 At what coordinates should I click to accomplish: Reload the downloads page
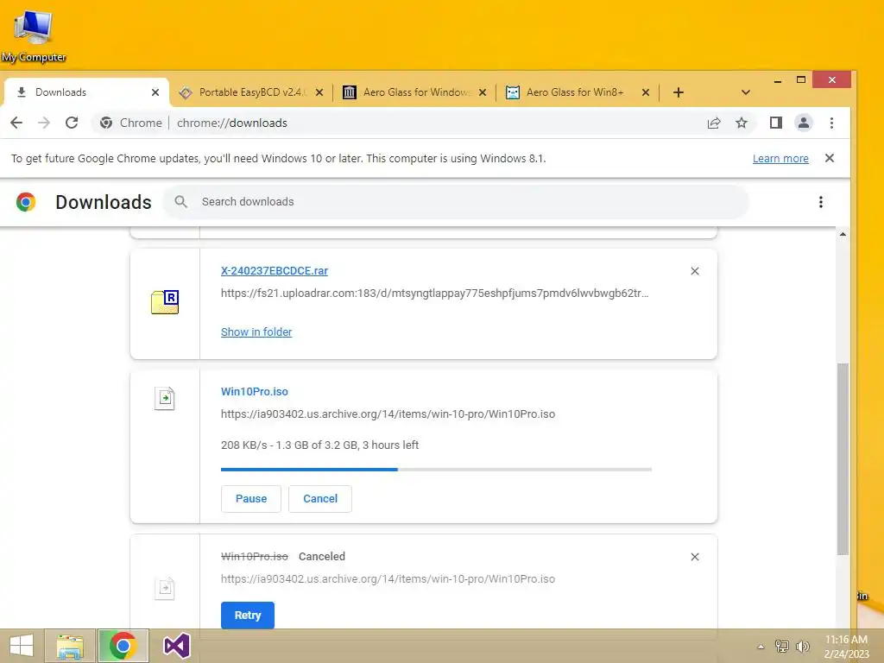point(72,123)
